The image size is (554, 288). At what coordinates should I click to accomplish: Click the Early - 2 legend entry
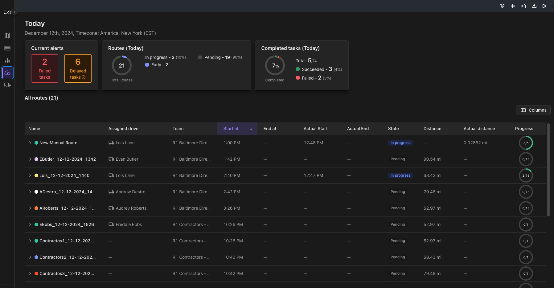point(157,65)
